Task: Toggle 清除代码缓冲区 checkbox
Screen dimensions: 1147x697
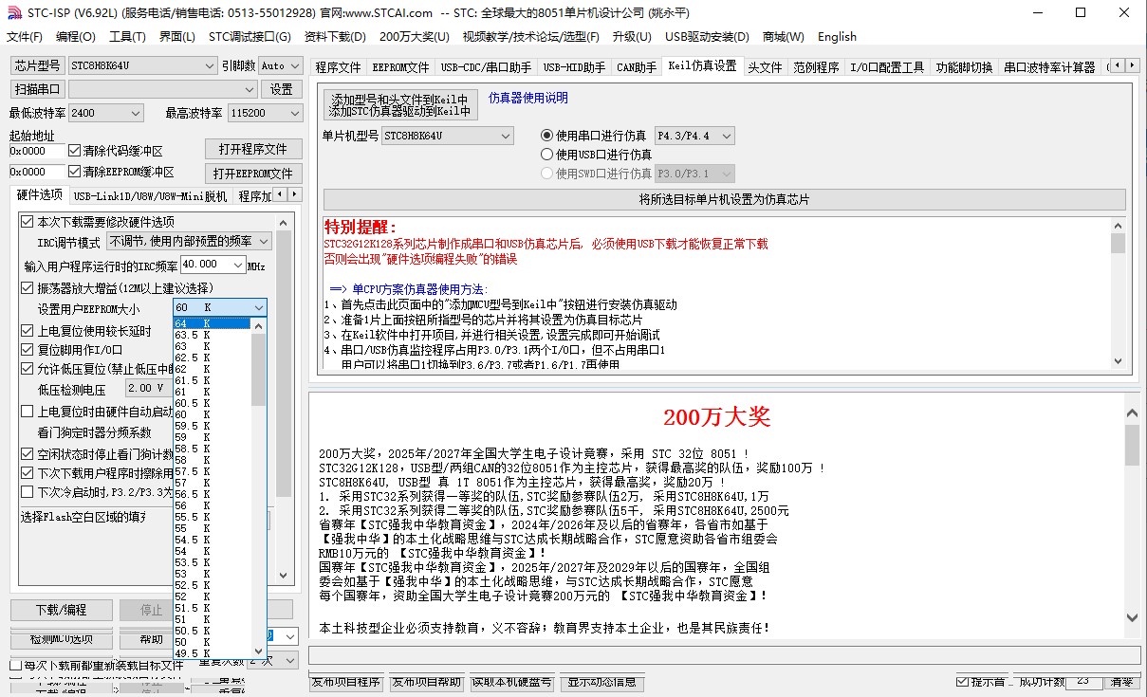Action: click(75, 151)
